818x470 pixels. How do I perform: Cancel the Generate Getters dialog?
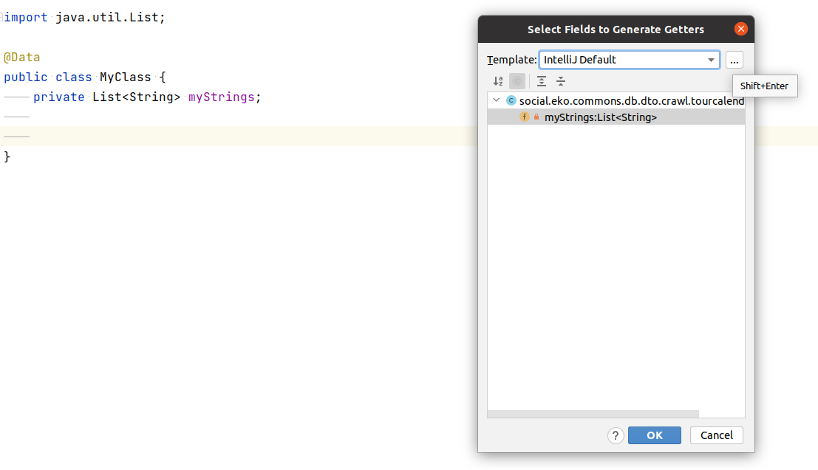pos(716,435)
